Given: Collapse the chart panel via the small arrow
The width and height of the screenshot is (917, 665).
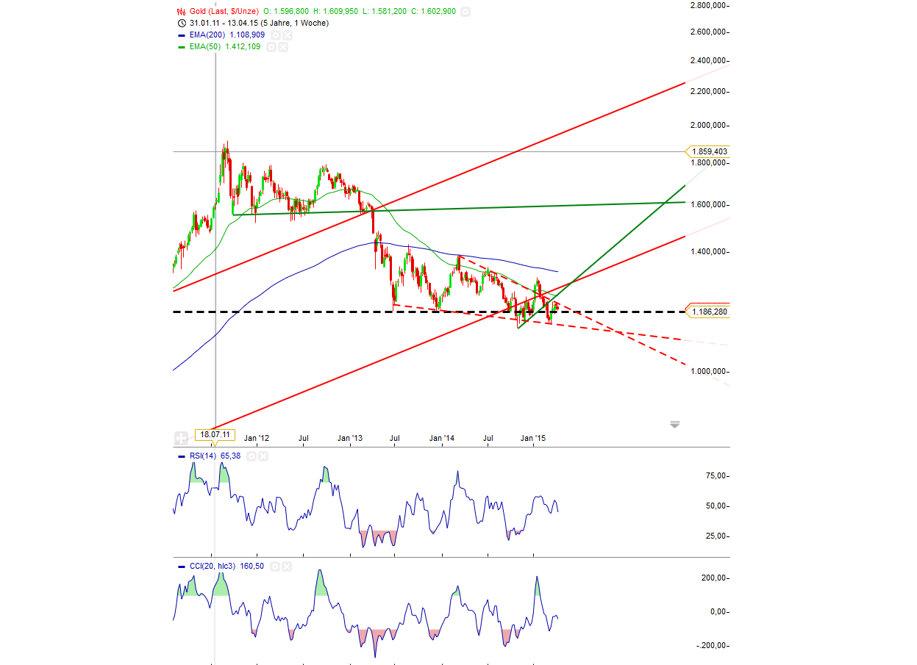Looking at the screenshot, I should (x=674, y=424).
